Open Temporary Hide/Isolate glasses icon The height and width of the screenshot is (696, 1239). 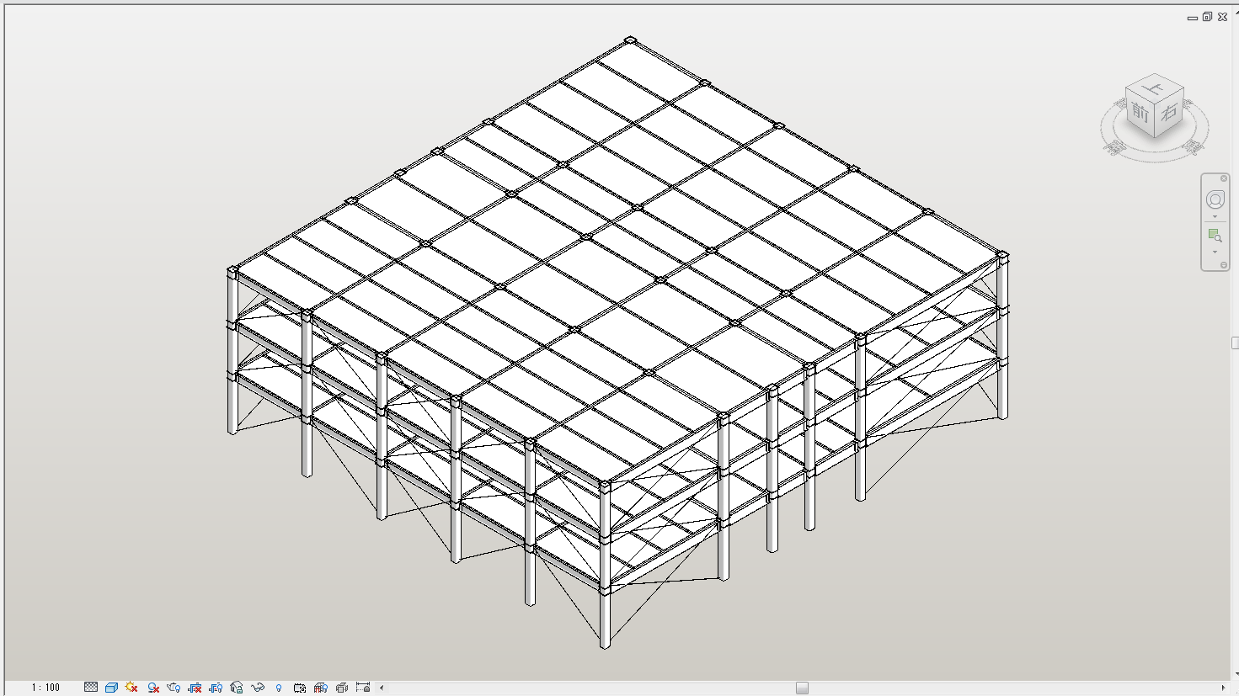(258, 688)
